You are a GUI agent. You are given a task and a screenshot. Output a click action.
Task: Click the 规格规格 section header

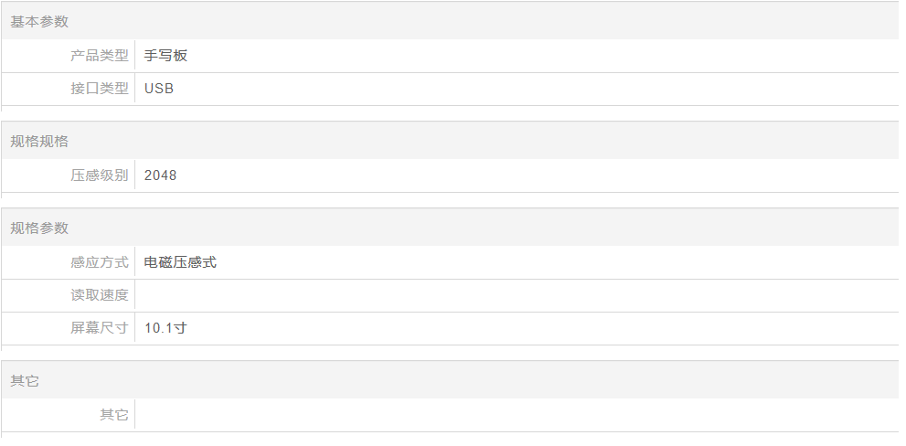39,141
